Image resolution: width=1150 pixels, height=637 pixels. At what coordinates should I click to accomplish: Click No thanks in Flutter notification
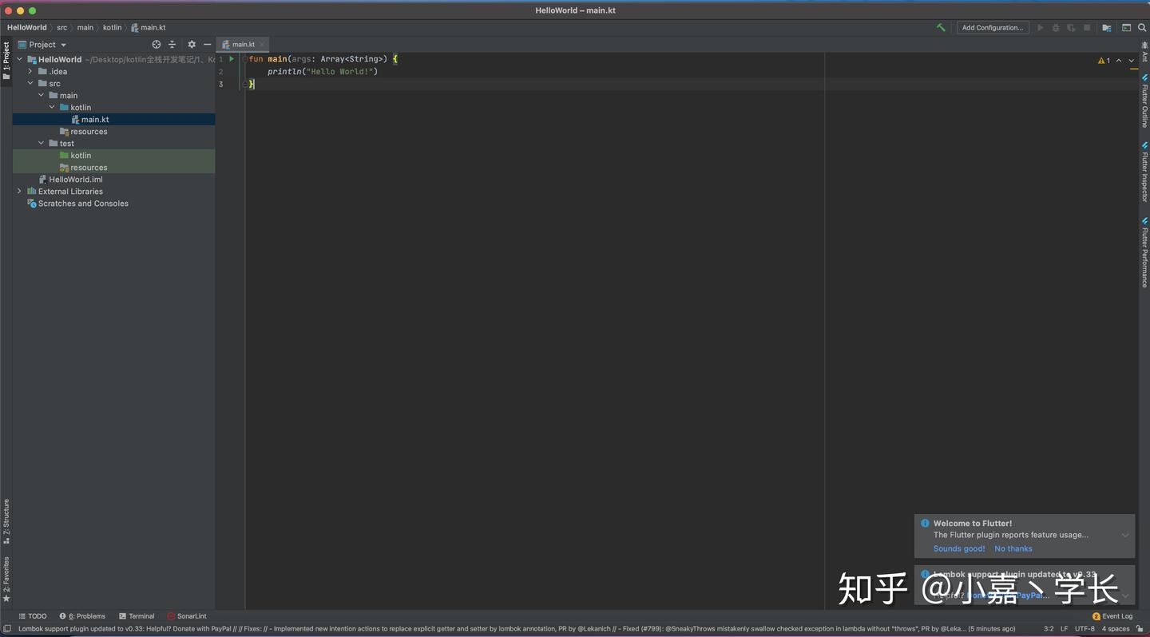pos(1013,548)
